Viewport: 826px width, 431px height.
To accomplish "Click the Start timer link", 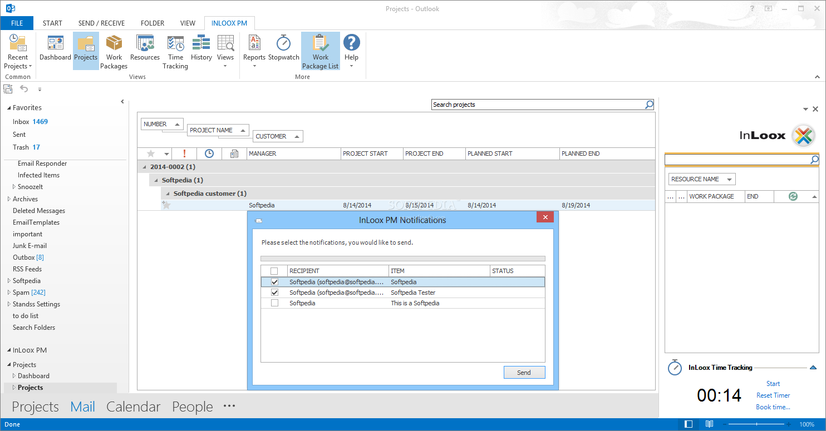I will pos(773,384).
